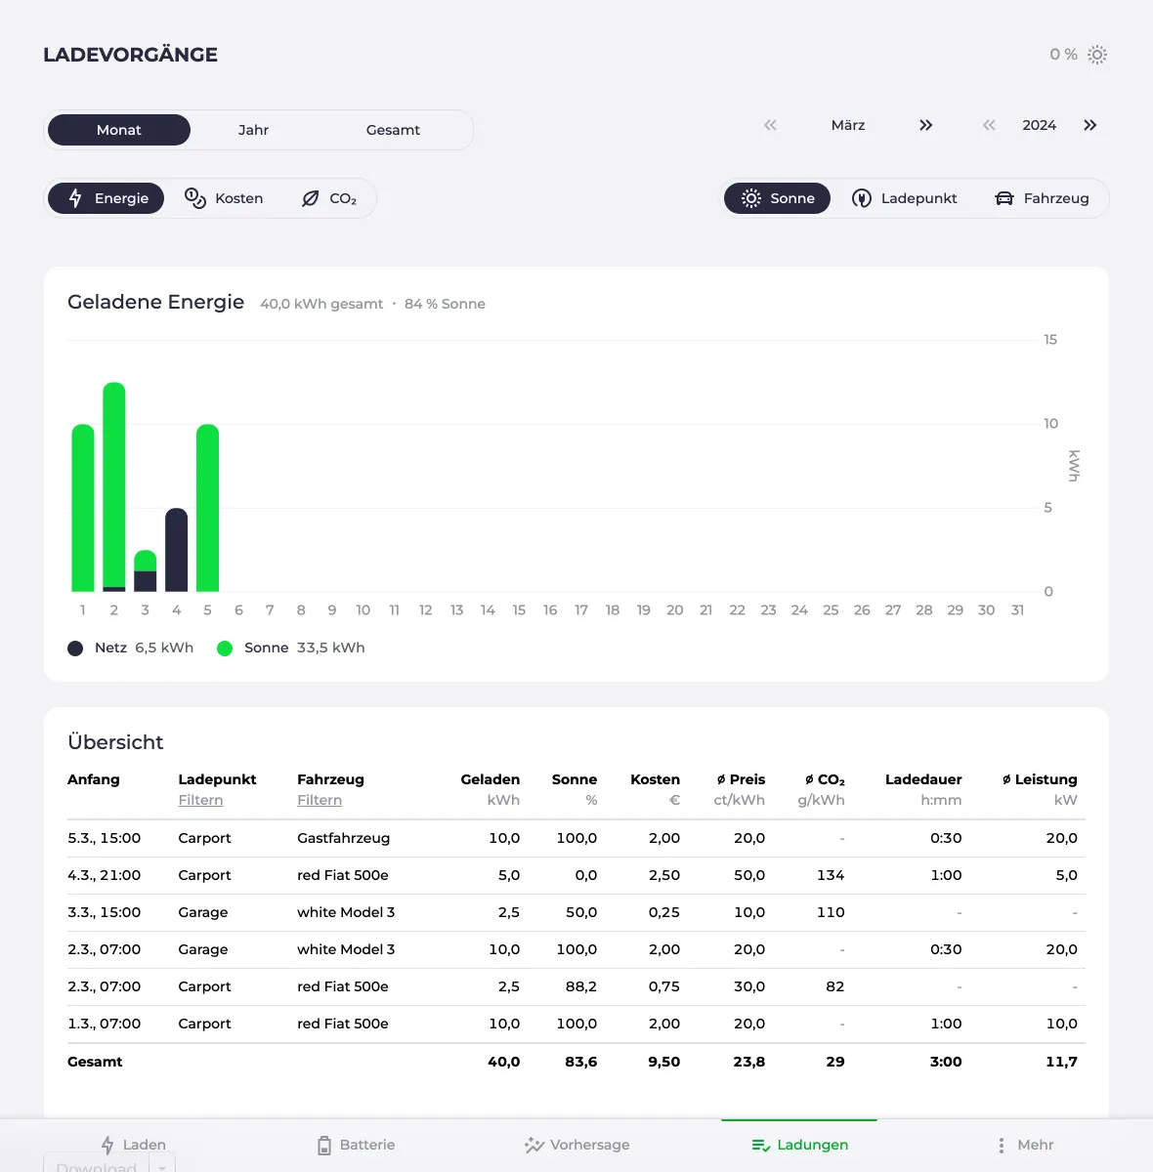Screen dimensions: 1153x1172
Task: Show CO₂ values in chart
Action: 329,198
